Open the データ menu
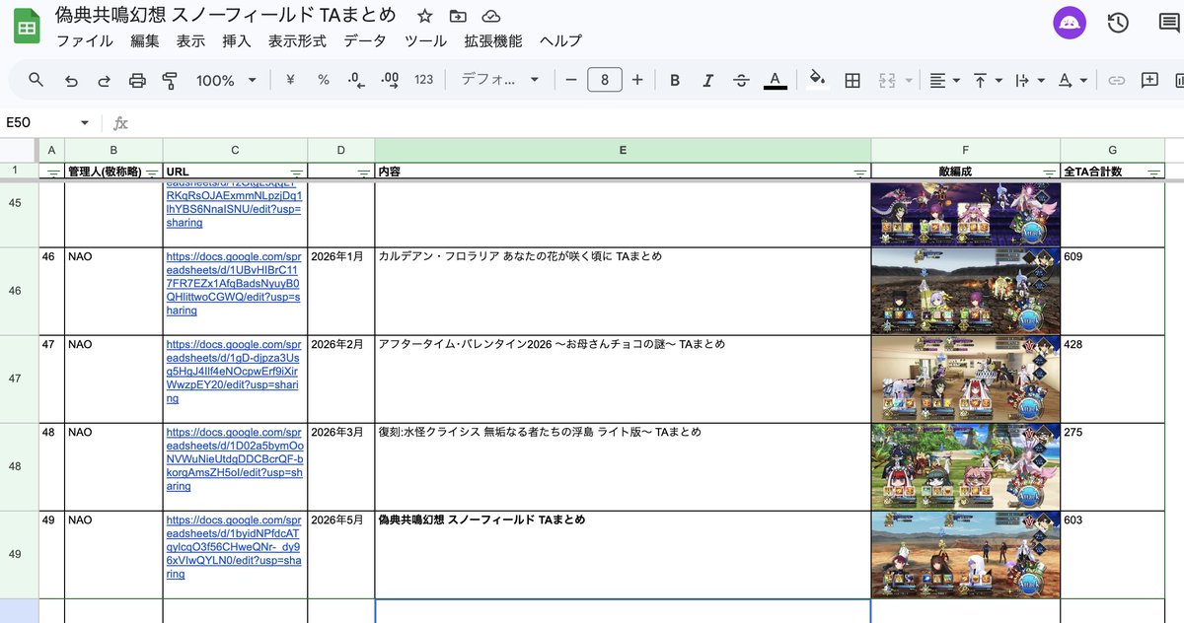This screenshot has height=623, width=1184. (365, 40)
